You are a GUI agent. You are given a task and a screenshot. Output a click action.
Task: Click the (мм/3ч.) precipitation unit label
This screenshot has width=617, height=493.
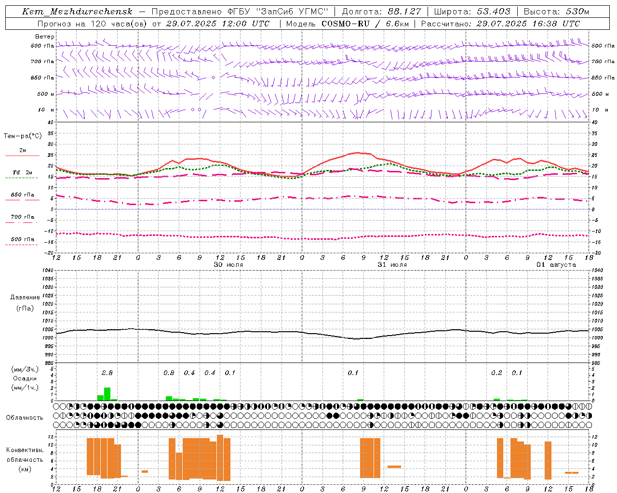(x=25, y=369)
